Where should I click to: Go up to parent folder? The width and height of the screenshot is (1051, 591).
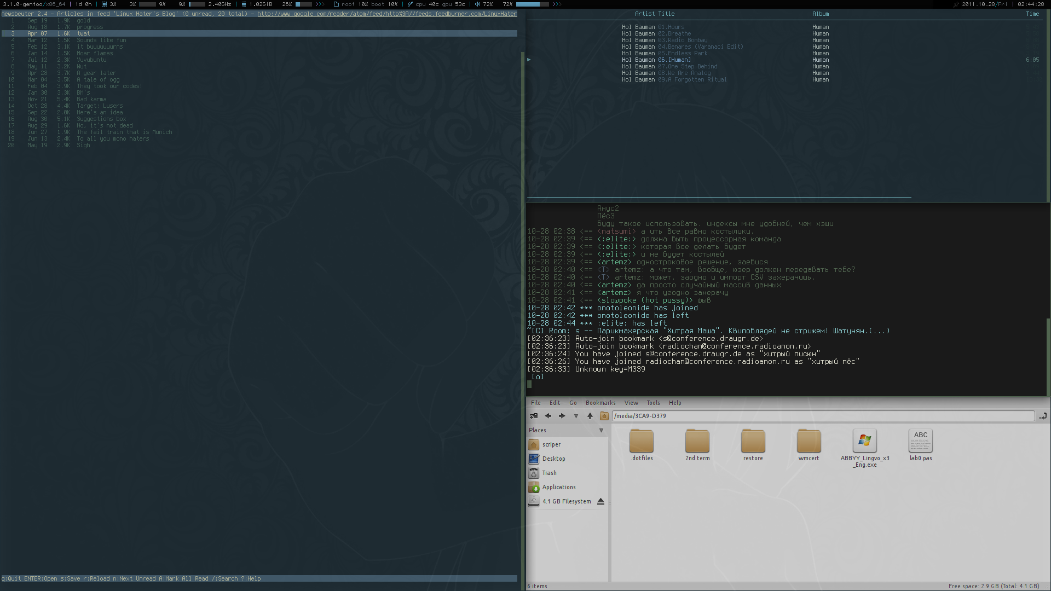[590, 416]
